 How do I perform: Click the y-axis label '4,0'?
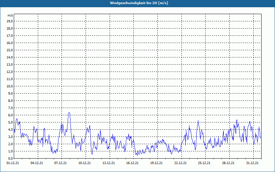coord(10,130)
